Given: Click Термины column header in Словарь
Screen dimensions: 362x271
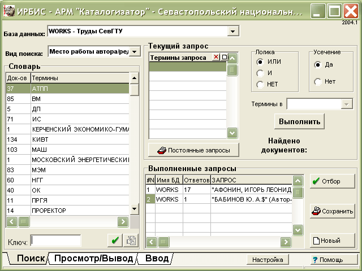Looking at the screenshot, I should point(80,78).
